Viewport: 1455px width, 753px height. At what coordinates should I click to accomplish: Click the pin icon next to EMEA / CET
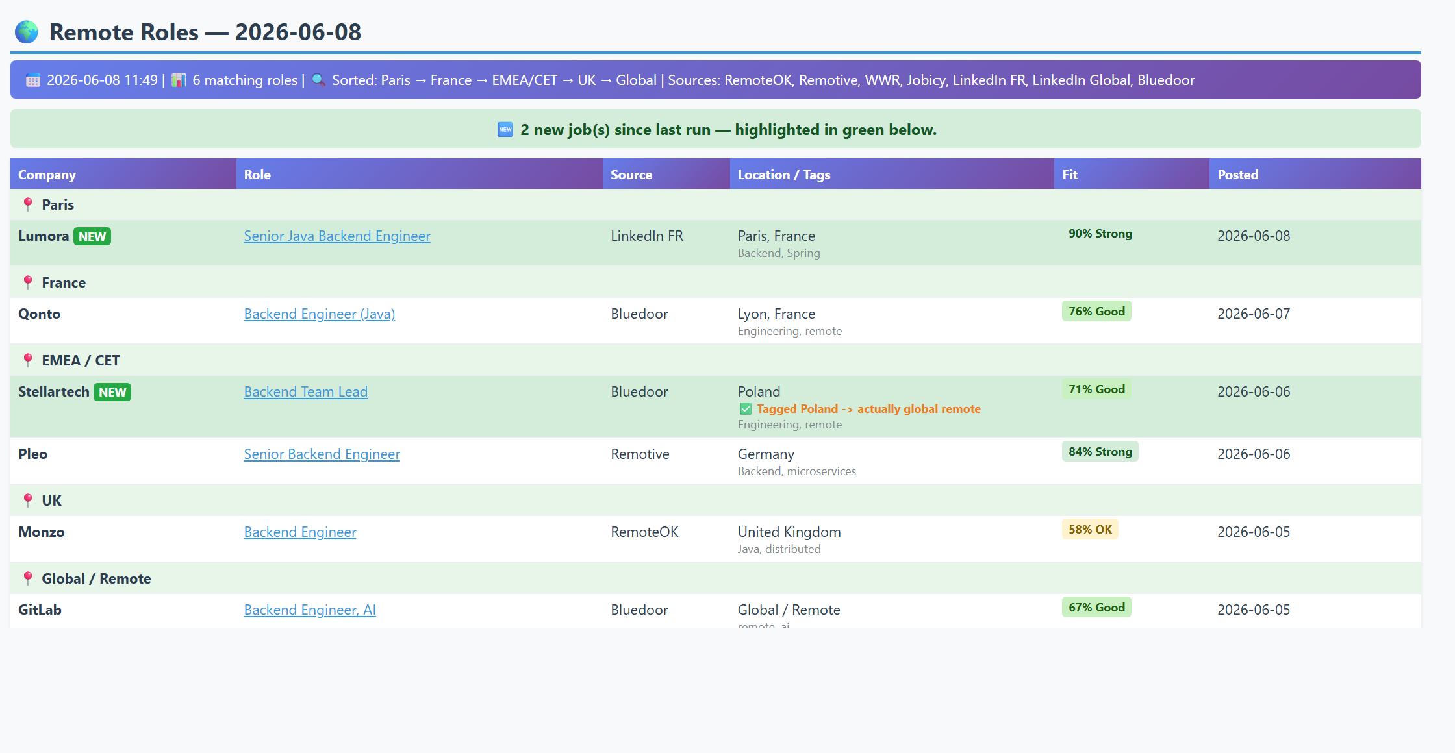click(28, 360)
